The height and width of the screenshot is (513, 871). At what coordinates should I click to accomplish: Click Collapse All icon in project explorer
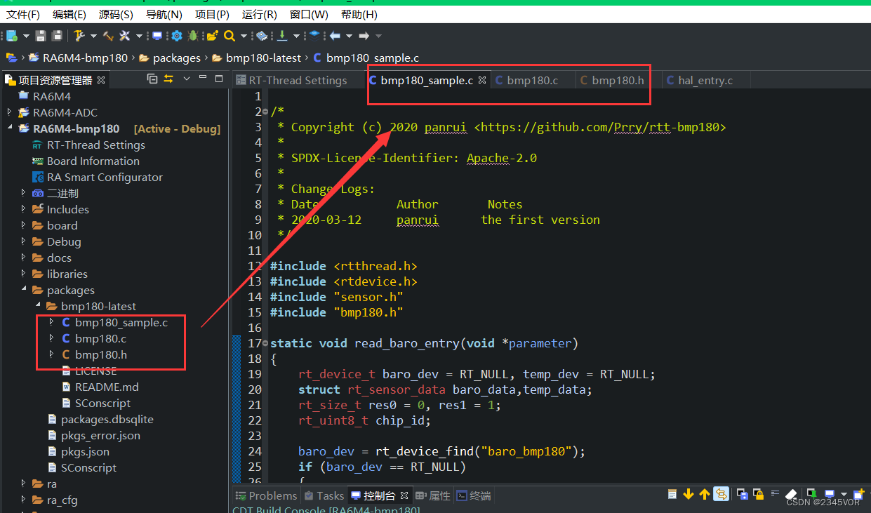click(152, 79)
